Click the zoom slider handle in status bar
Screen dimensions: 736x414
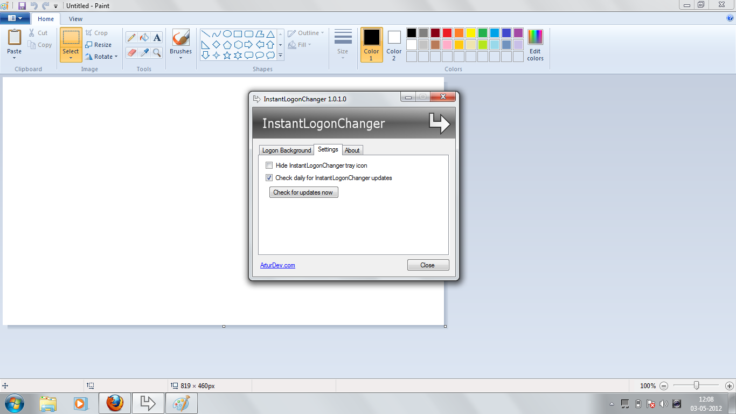tap(697, 385)
